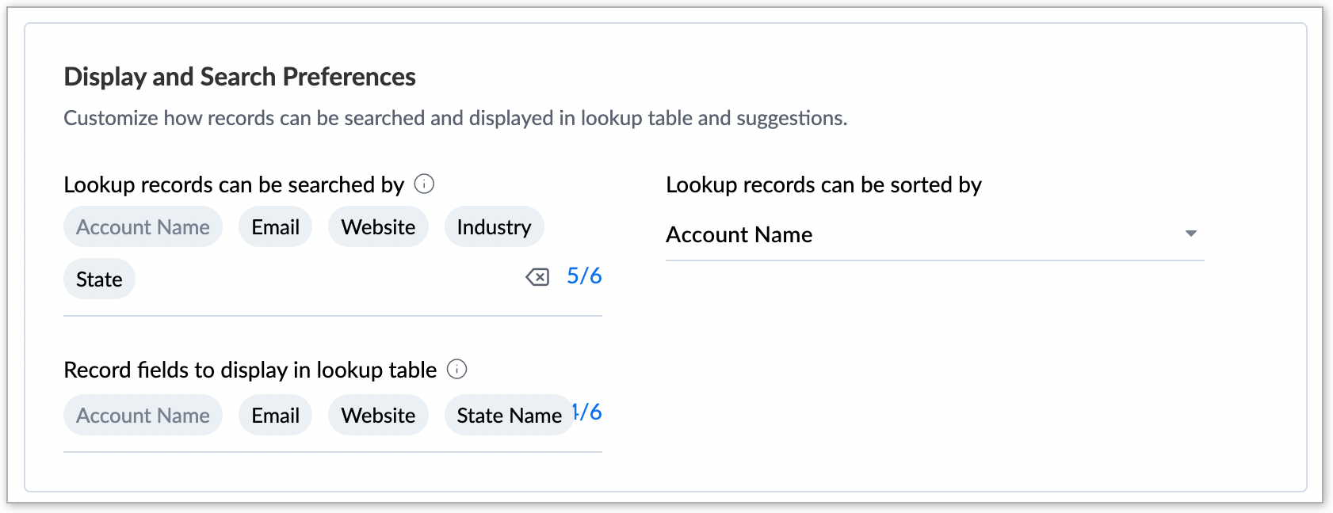Expand the sort-by dropdown arrow
The height and width of the screenshot is (513, 1333).
[x=1190, y=234]
